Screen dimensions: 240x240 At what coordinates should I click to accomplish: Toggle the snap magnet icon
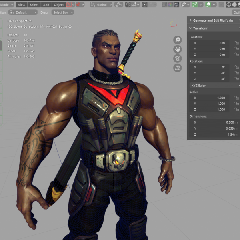pyautogui.click(x=128, y=5)
